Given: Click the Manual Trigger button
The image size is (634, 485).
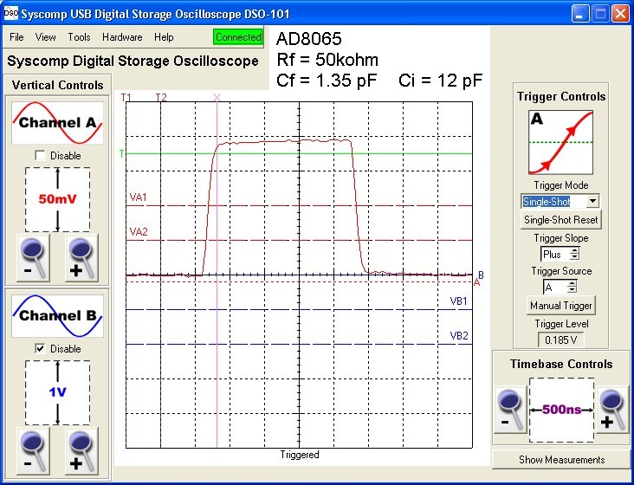Looking at the screenshot, I should [561, 306].
